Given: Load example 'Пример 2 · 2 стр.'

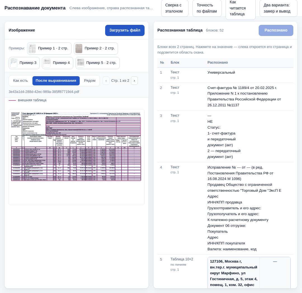Looking at the screenshot, I should (x=96, y=49).
